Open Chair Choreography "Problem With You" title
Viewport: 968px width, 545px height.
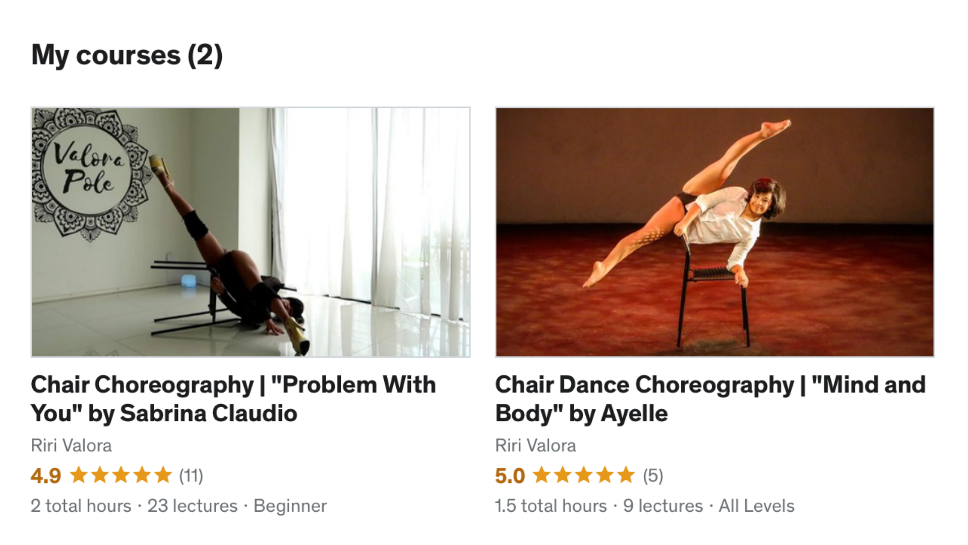pyautogui.click(x=233, y=399)
